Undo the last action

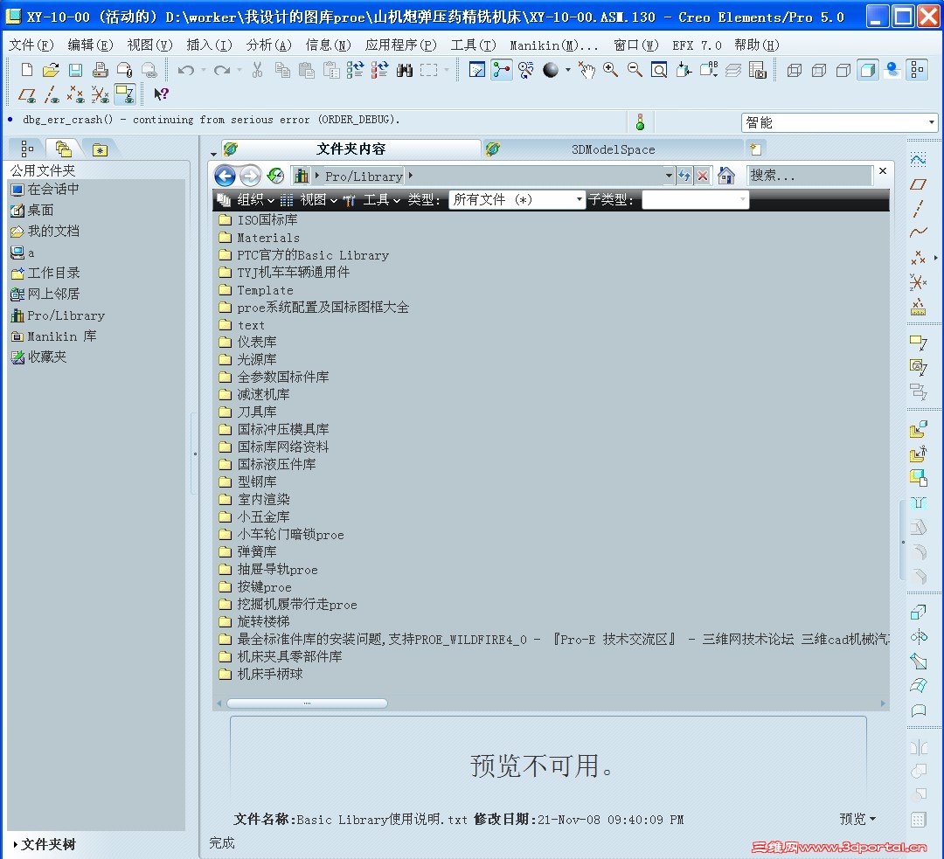coord(186,70)
